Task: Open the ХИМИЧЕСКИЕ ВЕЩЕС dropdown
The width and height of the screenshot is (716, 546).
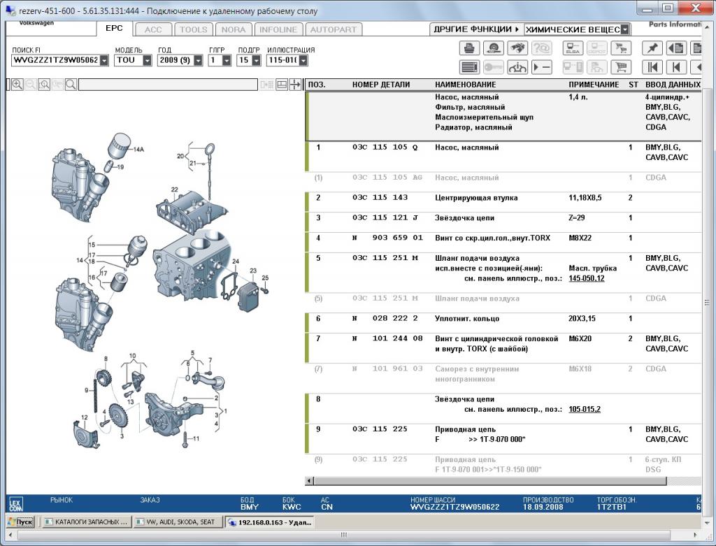Action: [625, 29]
